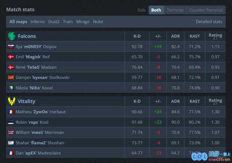Open William 'mezii' Merriman player profile
The image size is (232, 163).
(40, 132)
